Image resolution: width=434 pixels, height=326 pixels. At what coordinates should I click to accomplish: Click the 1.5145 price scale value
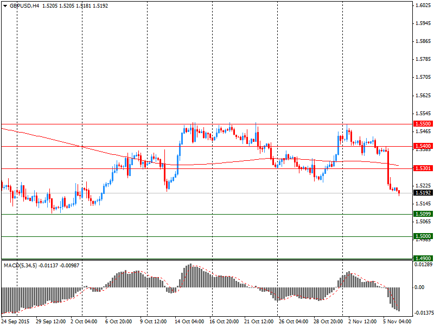coord(423,204)
